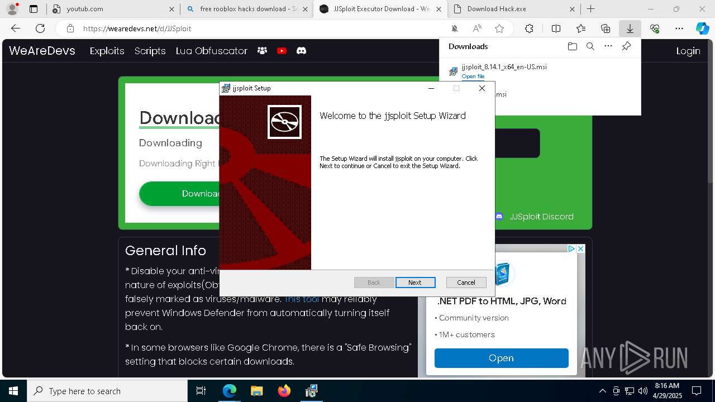Show hidden system tray icons
715x402 pixels.
602,391
